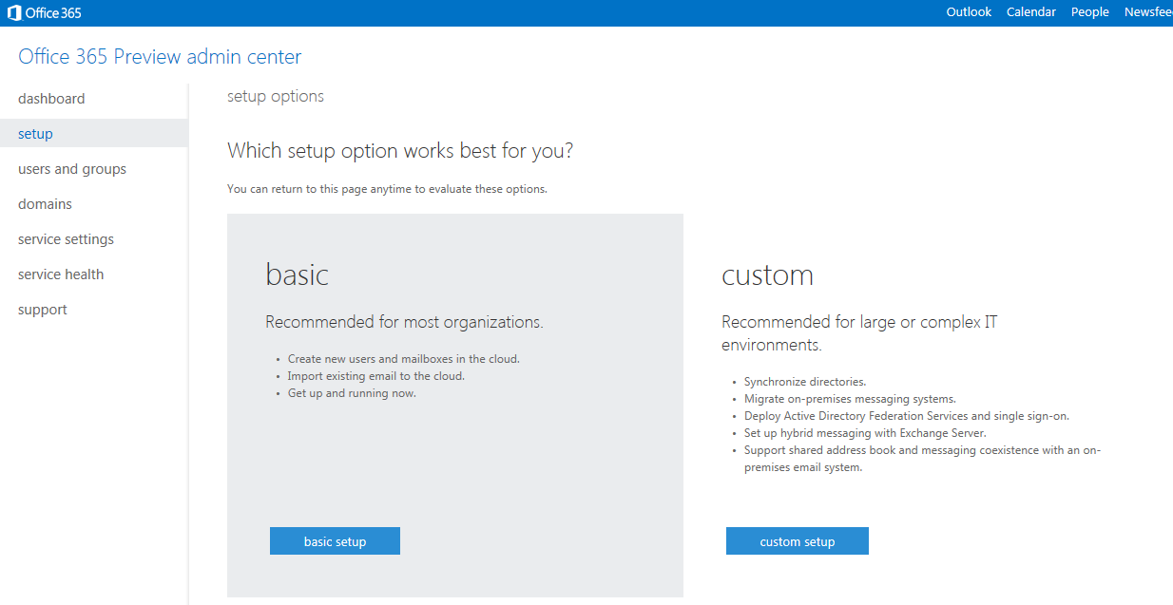Navigate to the domains page
This screenshot has height=605, width=1173.
(45, 204)
